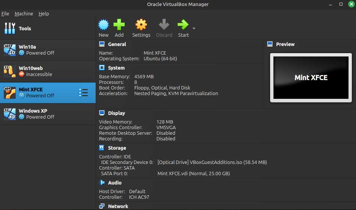Click the green Add machine icon

coord(119,25)
